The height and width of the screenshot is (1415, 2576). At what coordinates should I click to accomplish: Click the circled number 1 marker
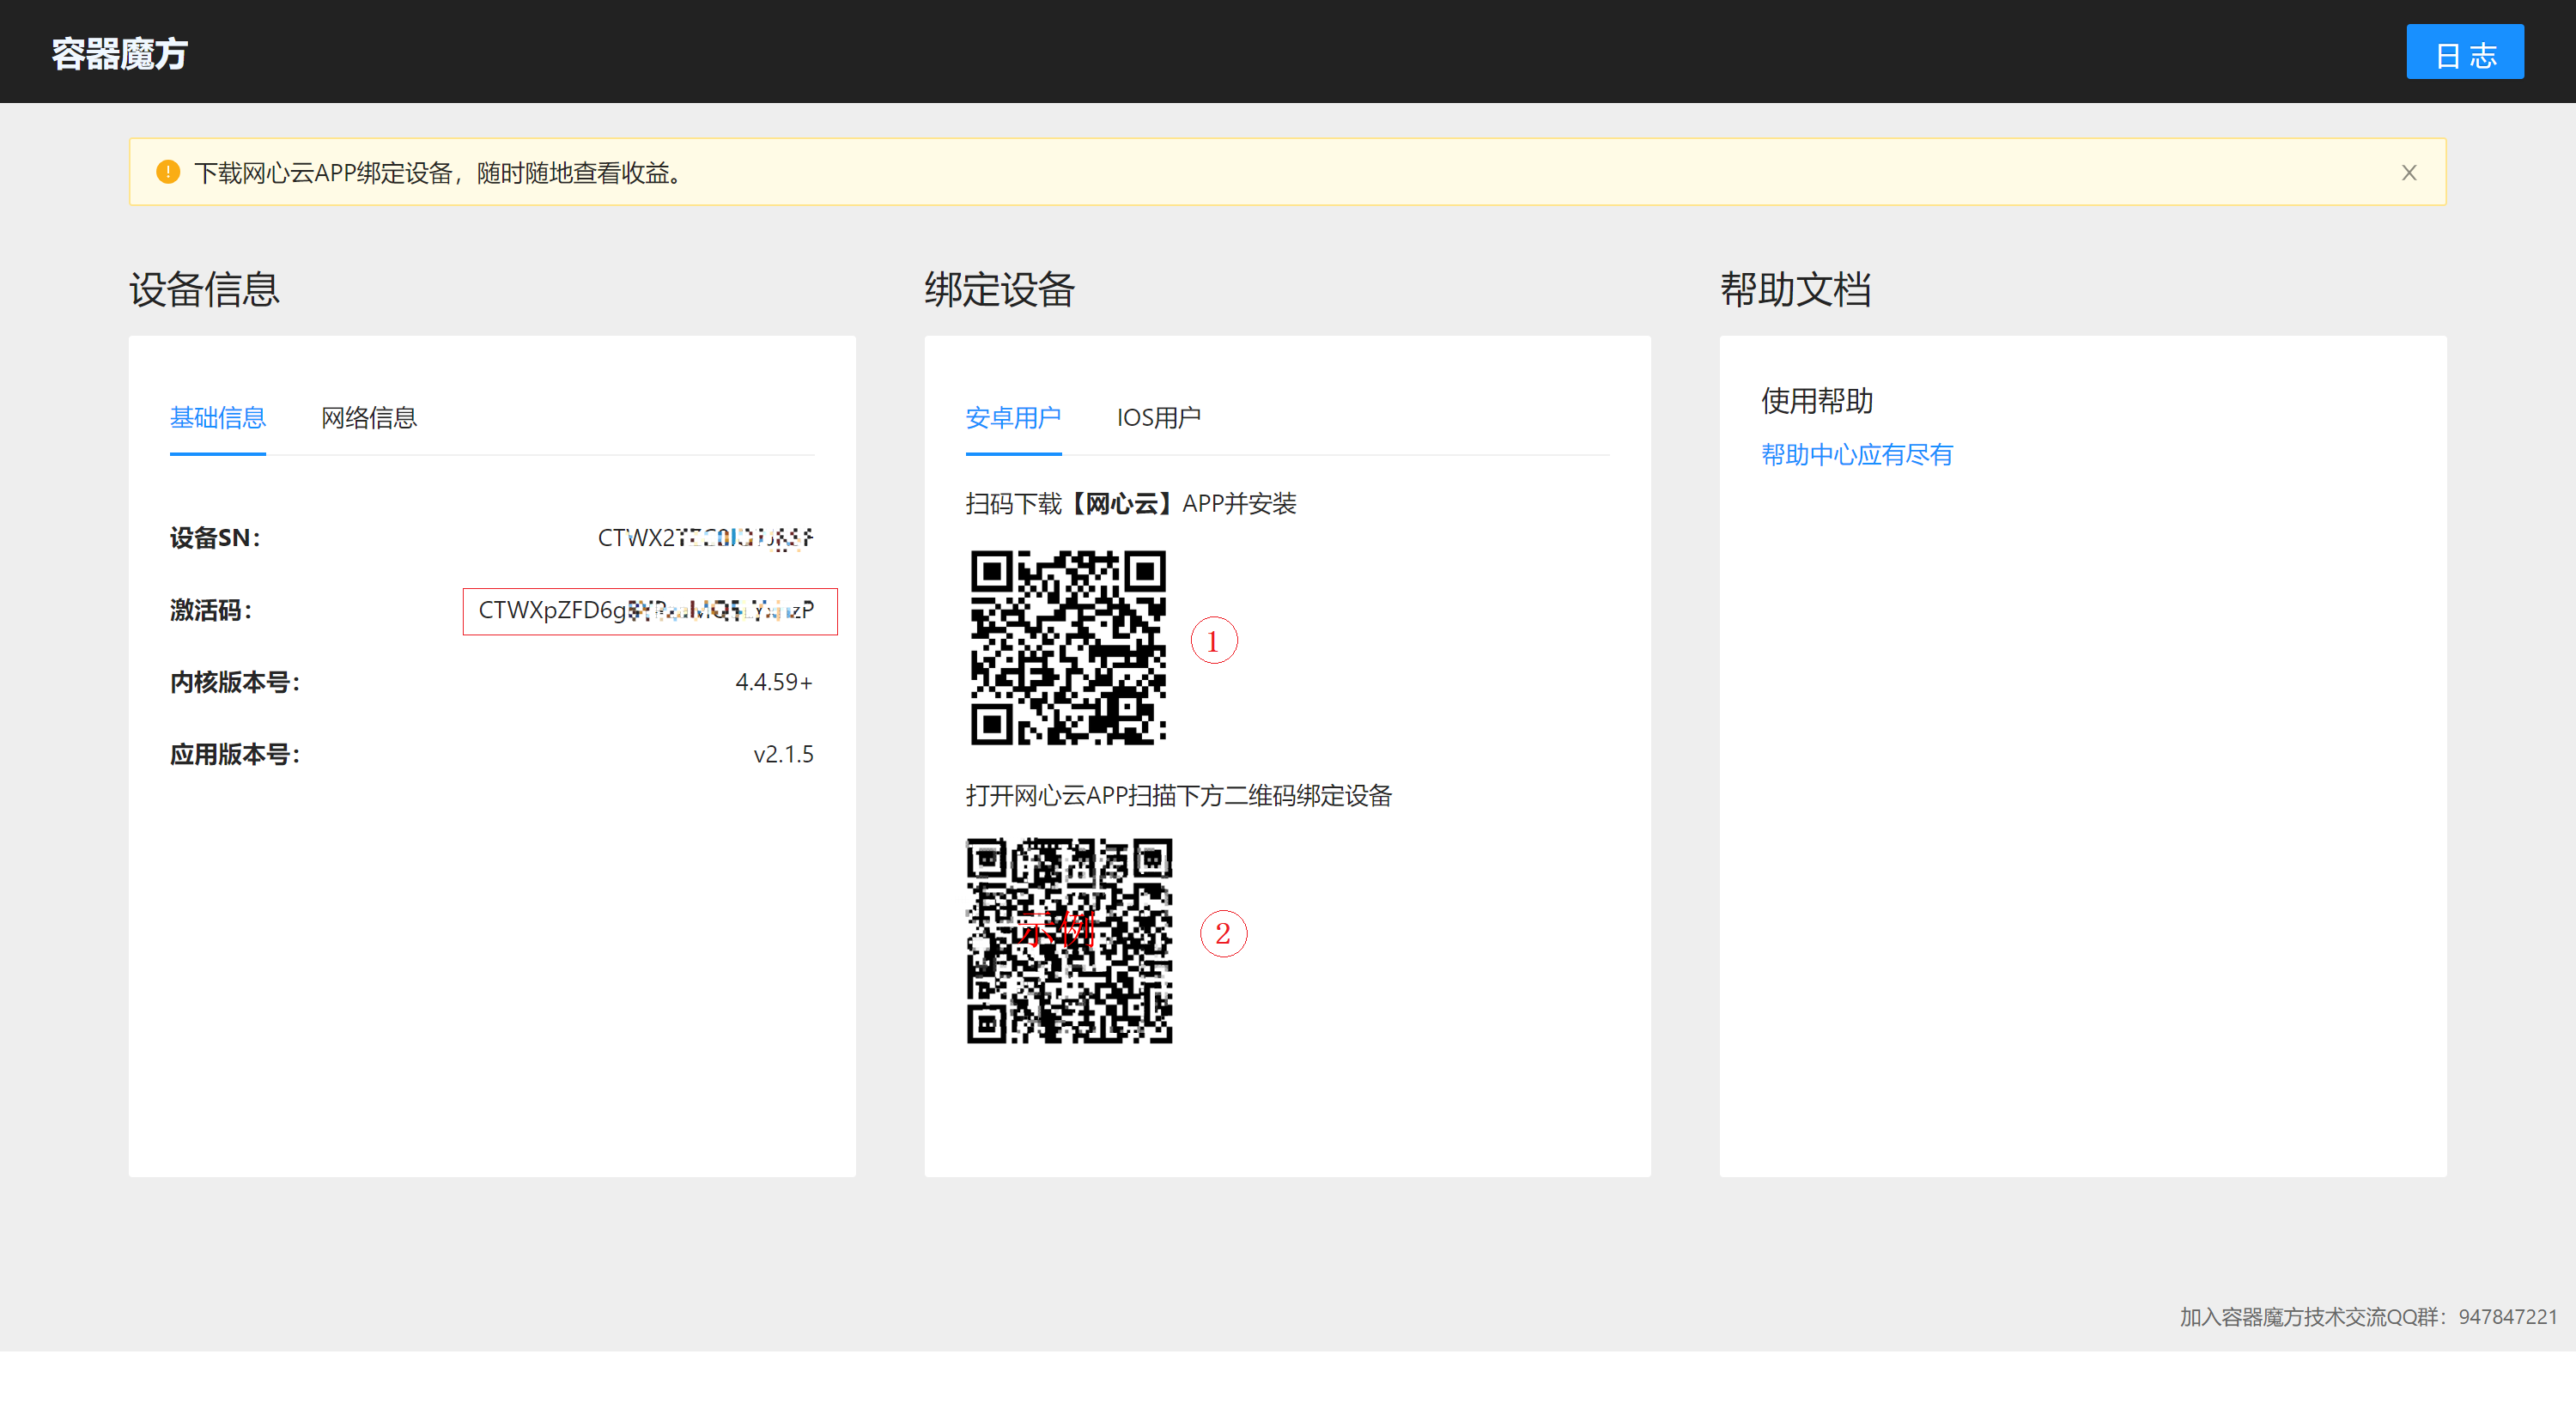[1213, 641]
